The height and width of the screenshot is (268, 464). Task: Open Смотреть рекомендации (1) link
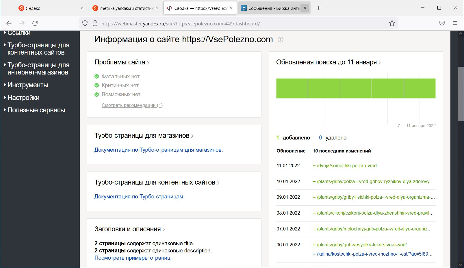pyautogui.click(x=132, y=105)
